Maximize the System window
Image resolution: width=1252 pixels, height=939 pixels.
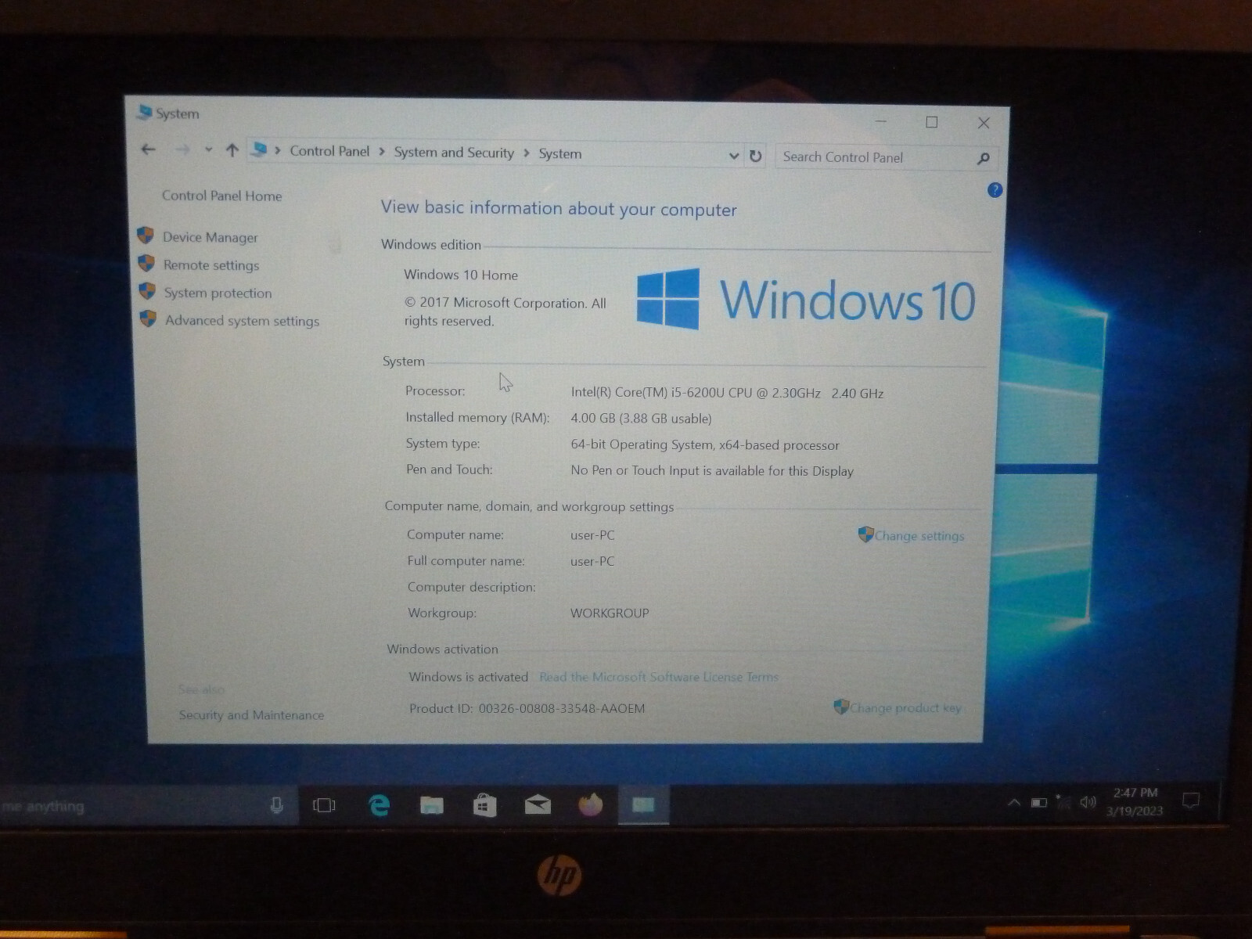click(931, 122)
